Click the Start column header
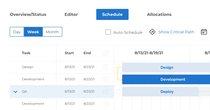 (x=69, y=53)
